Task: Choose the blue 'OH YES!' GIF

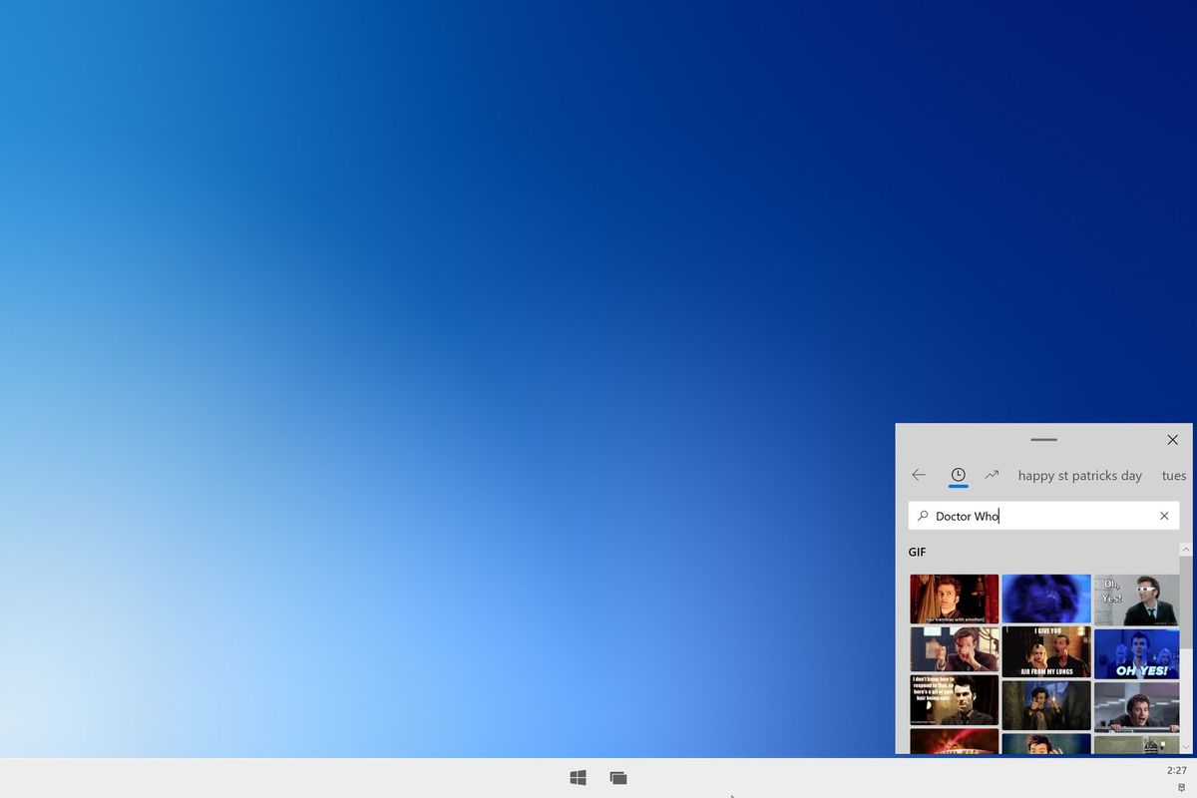Action: click(x=1137, y=652)
